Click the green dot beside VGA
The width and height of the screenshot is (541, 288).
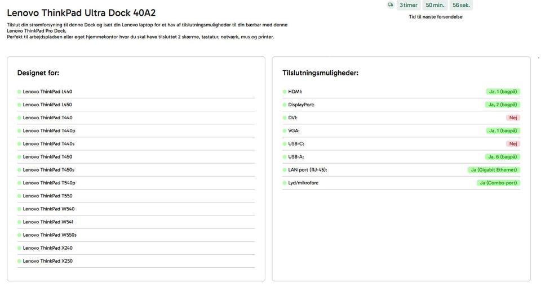[285, 131]
